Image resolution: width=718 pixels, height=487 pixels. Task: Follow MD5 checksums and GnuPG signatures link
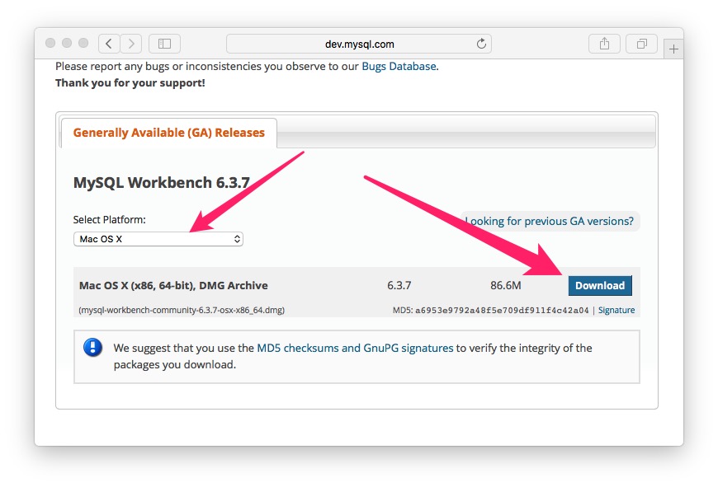coord(355,348)
